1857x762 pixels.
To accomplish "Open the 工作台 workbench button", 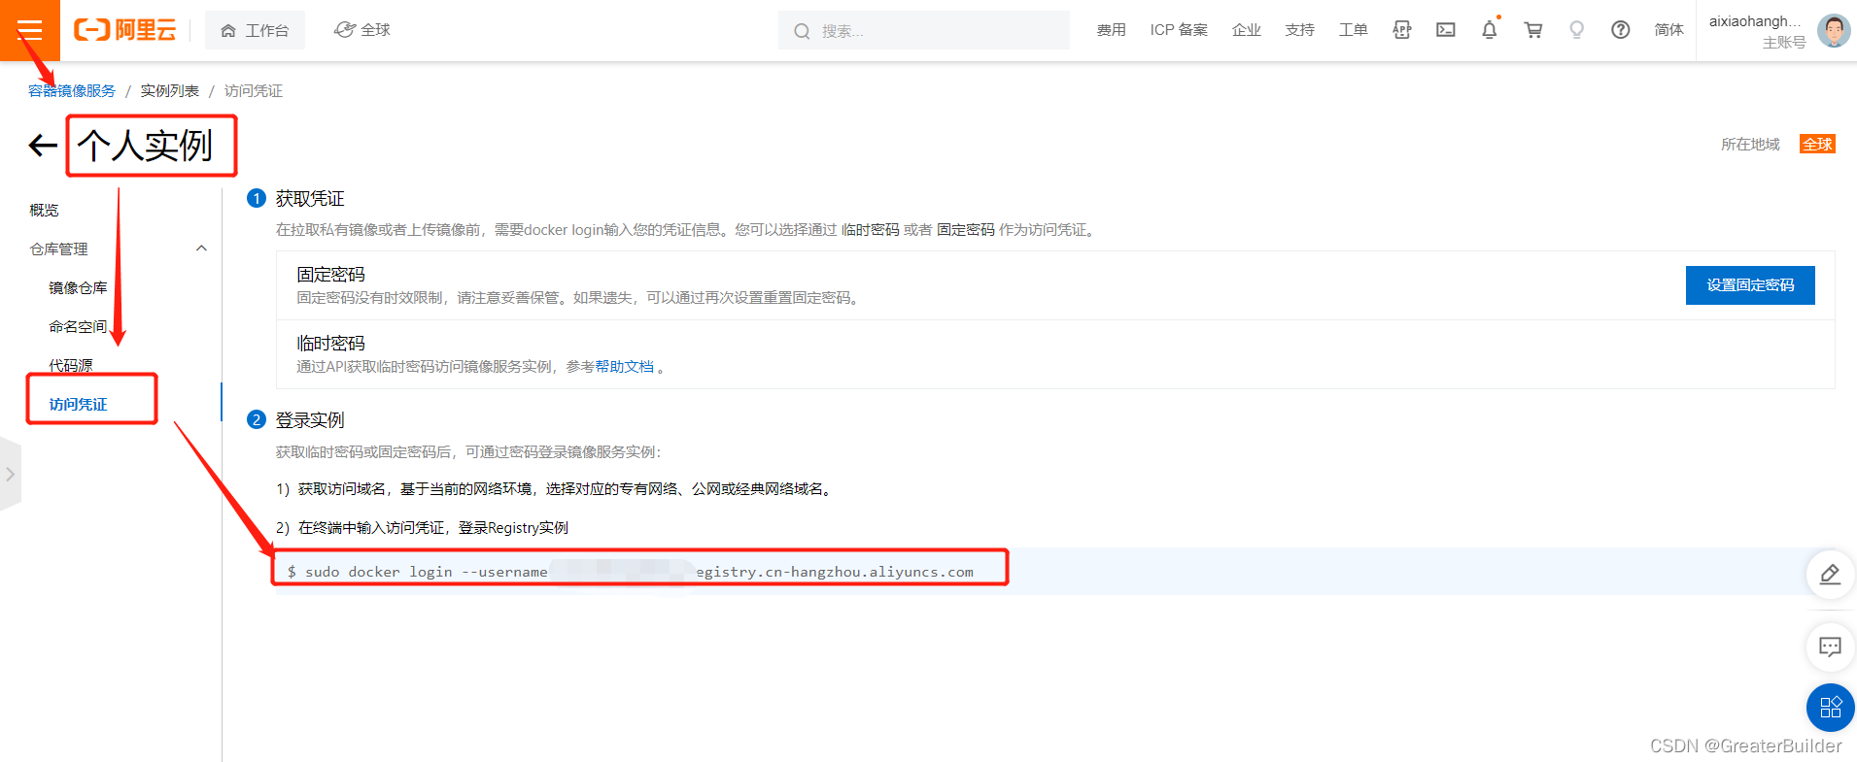I will click(x=255, y=30).
